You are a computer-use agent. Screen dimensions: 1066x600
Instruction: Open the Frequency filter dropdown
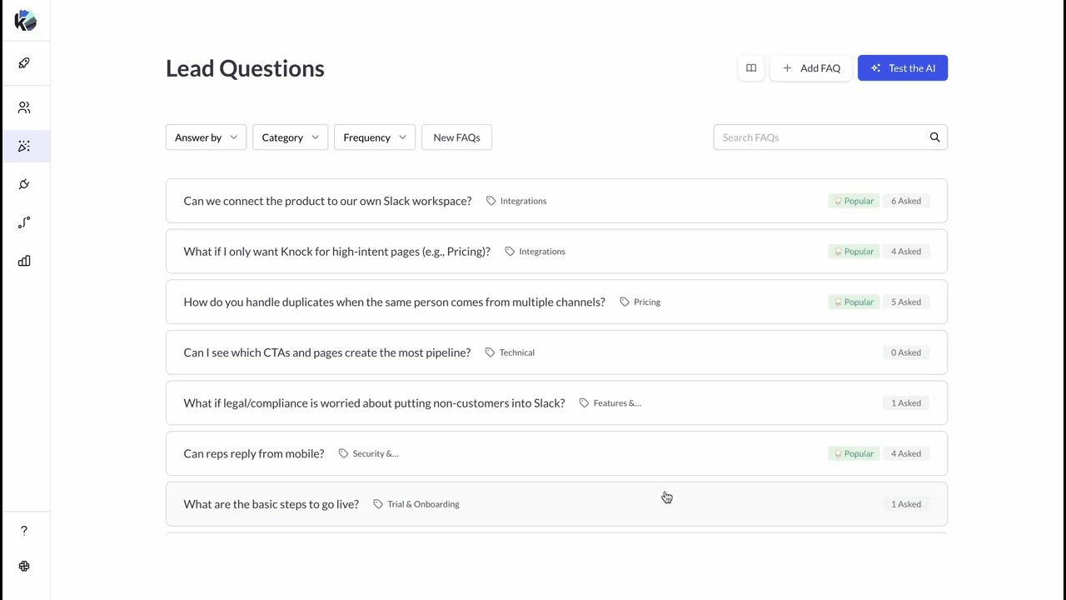pyautogui.click(x=374, y=137)
